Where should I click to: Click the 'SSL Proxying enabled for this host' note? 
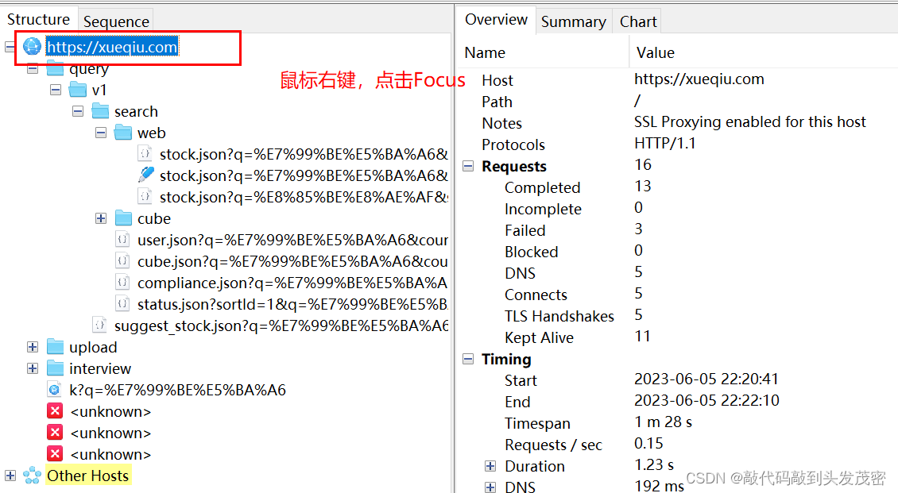pyautogui.click(x=749, y=121)
